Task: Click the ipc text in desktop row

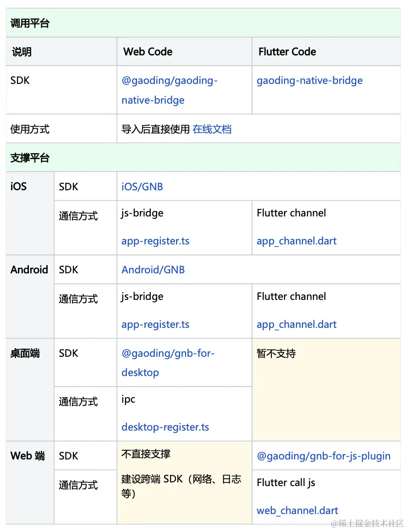Action: click(128, 399)
